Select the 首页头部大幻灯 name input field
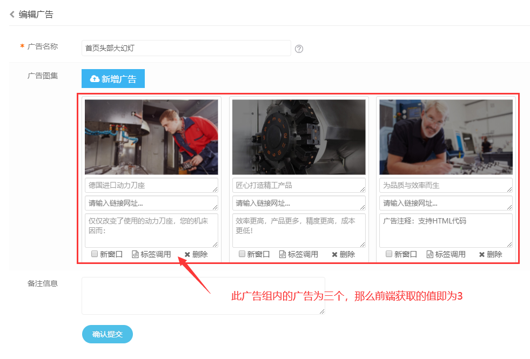530x359 pixels. tap(186, 48)
